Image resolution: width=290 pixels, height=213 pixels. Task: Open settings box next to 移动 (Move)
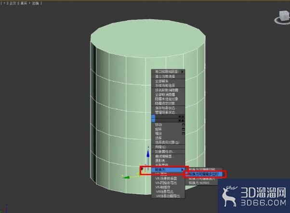(x=183, y=125)
